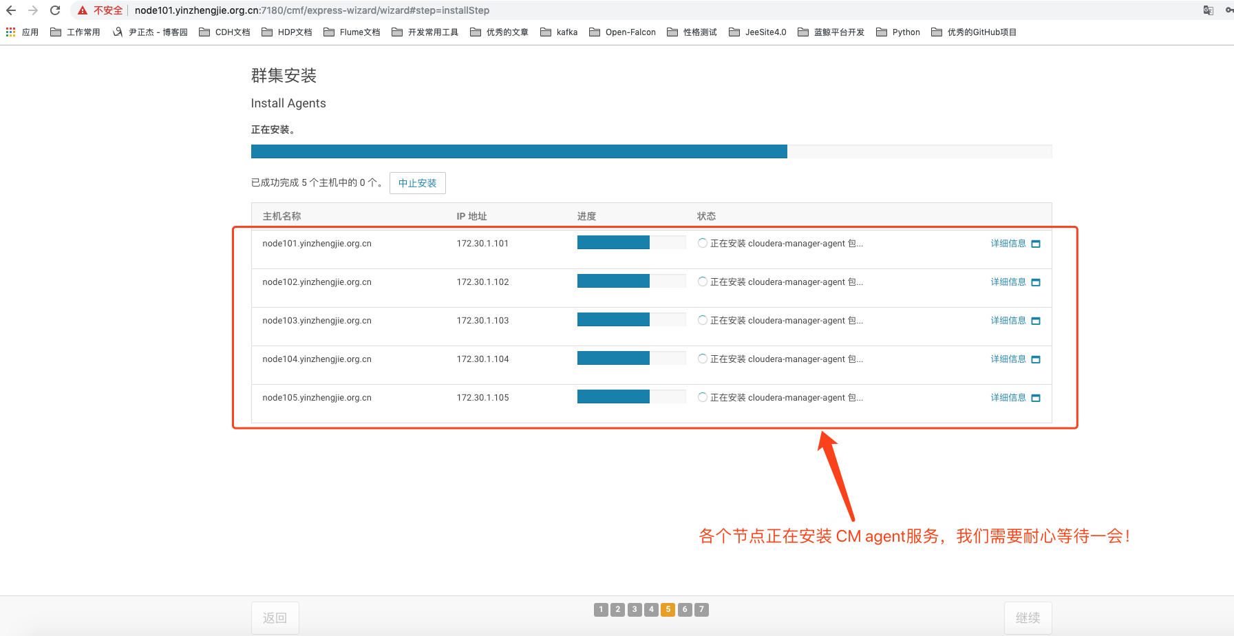This screenshot has height=636, width=1234.
Task: Click hostname node102.yinzhengjie.org.cn
Action: (x=317, y=282)
